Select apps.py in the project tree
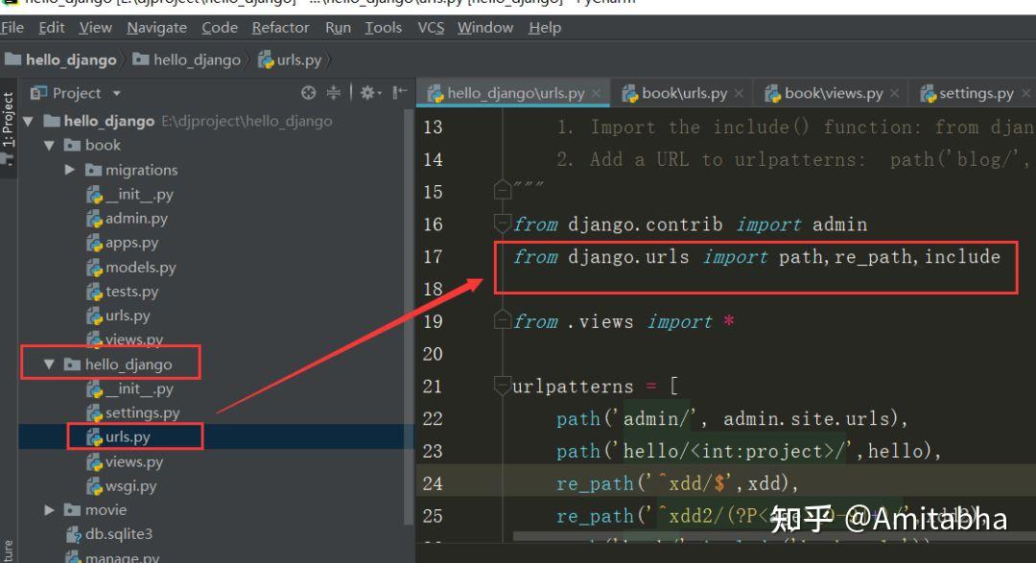 123,244
